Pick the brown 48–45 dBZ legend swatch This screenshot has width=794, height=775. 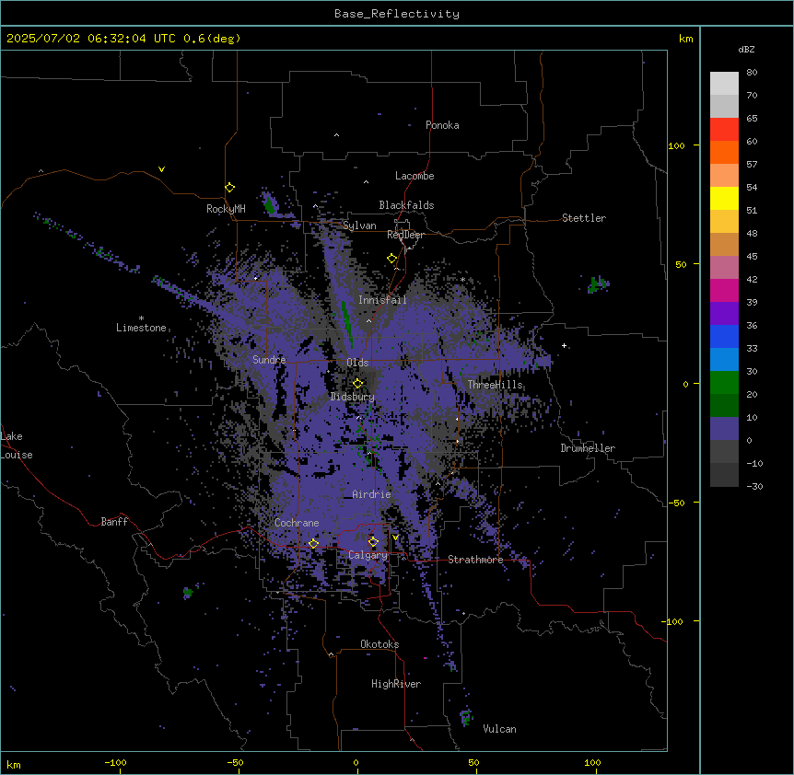(x=724, y=244)
